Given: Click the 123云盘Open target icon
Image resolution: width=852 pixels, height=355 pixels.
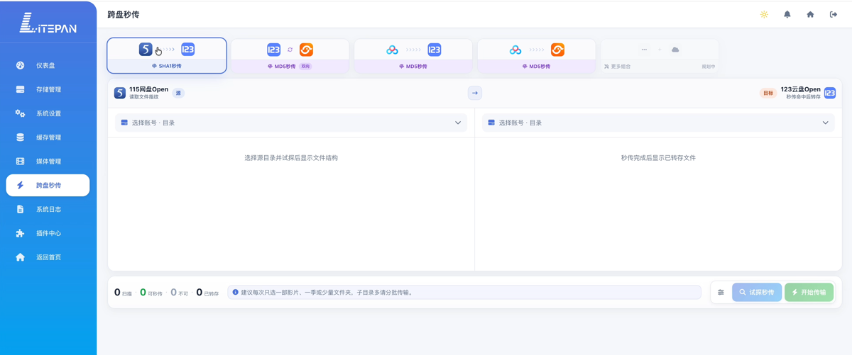Looking at the screenshot, I should click(x=830, y=93).
